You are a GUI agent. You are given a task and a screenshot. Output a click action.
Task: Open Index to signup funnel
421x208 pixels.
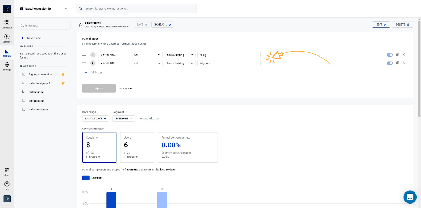[38, 109]
